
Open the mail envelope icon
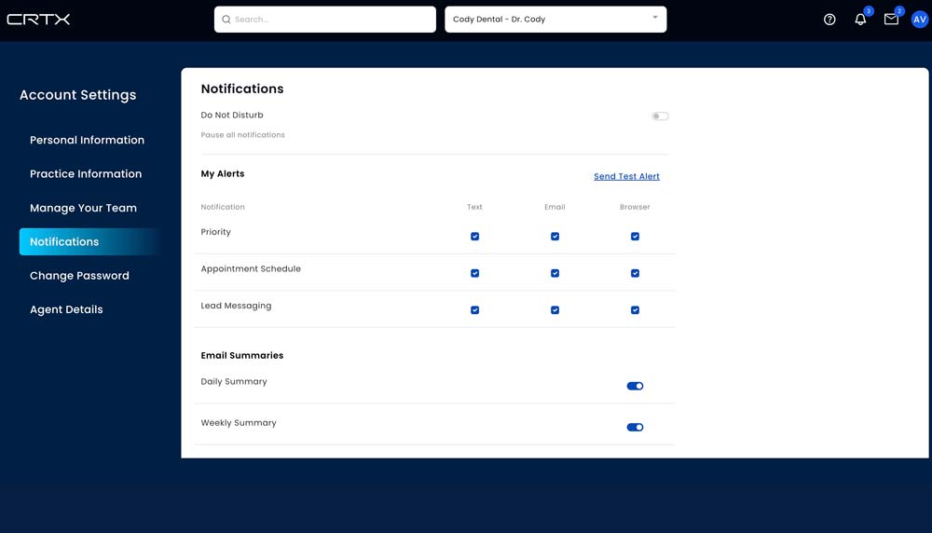891,20
